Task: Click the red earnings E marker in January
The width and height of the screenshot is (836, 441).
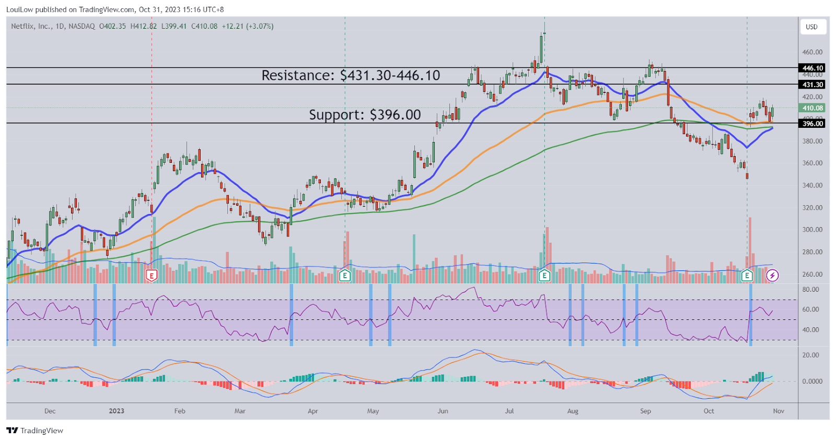Action: [152, 276]
